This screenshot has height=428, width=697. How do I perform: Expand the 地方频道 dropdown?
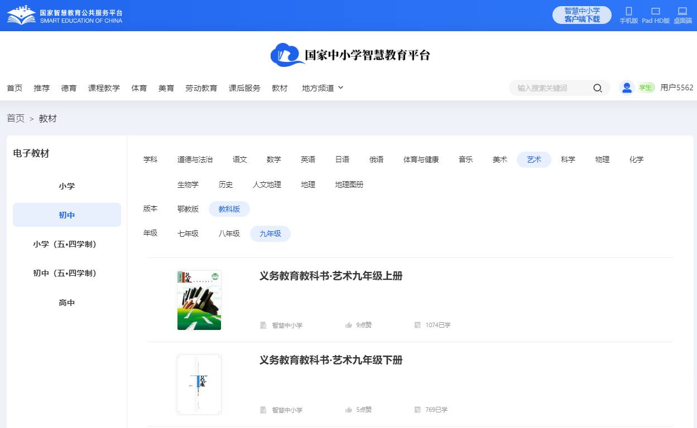tap(323, 88)
